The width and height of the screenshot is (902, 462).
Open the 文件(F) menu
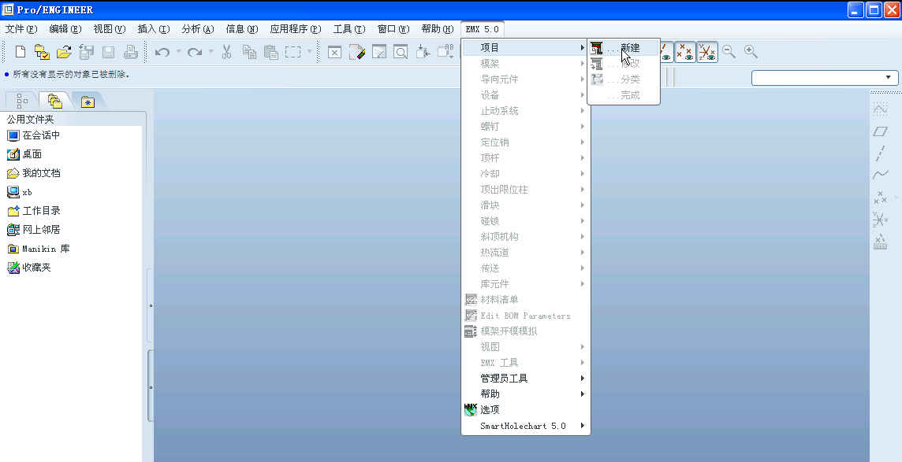21,28
